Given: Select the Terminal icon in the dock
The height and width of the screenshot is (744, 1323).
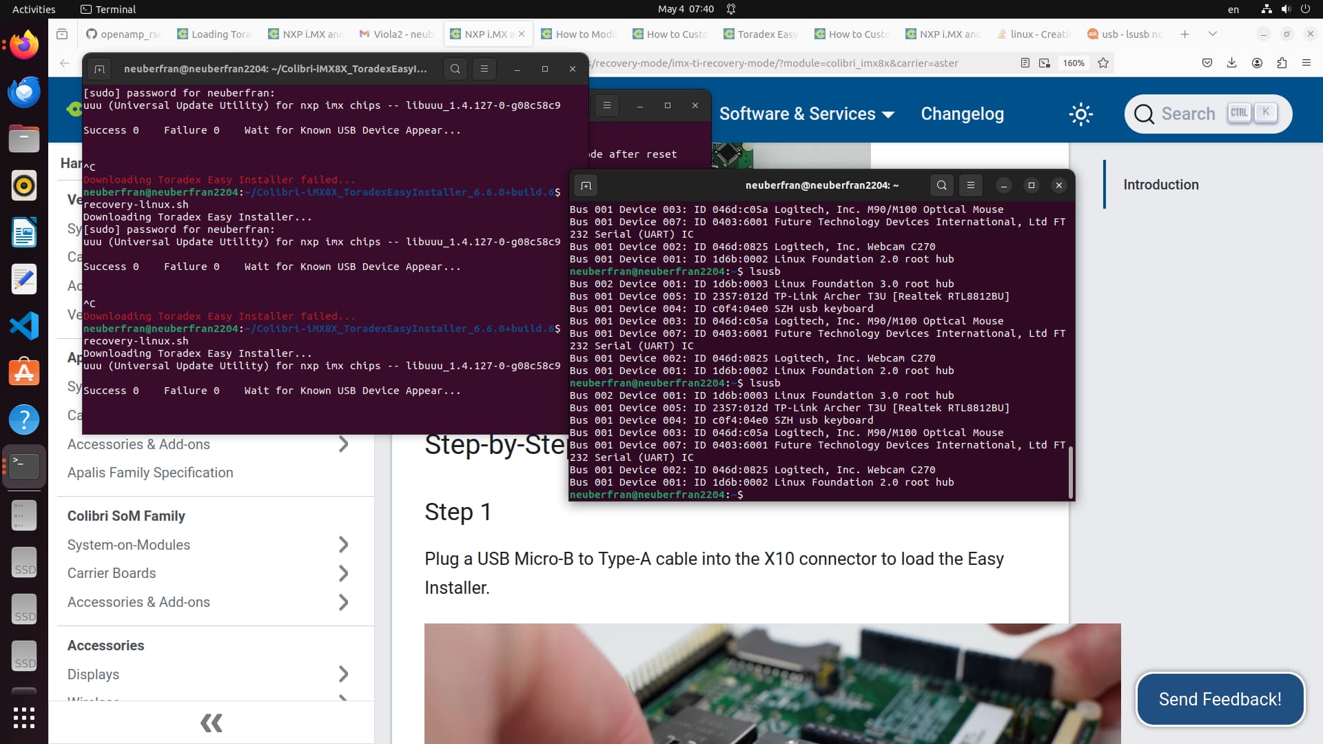Looking at the screenshot, I should click(24, 466).
